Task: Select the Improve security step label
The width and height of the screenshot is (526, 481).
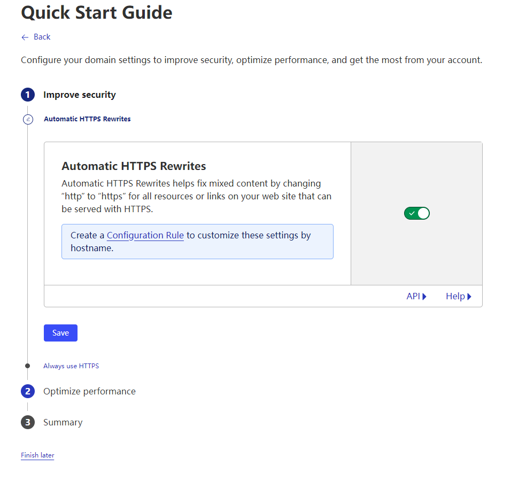Action: click(x=80, y=95)
